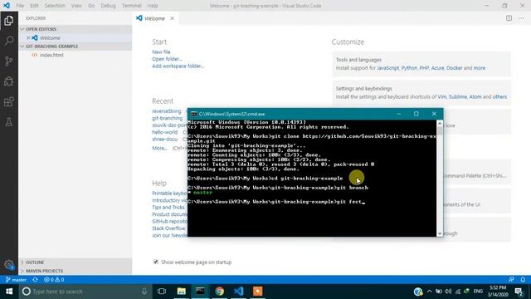Open the Extensions view
Viewport: 531px width, 299px height.
(x=9, y=101)
